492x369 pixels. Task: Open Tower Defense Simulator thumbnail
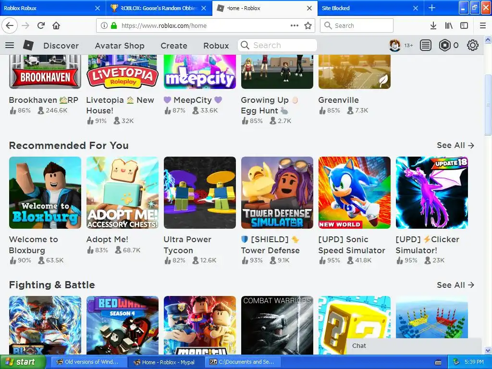[277, 193]
